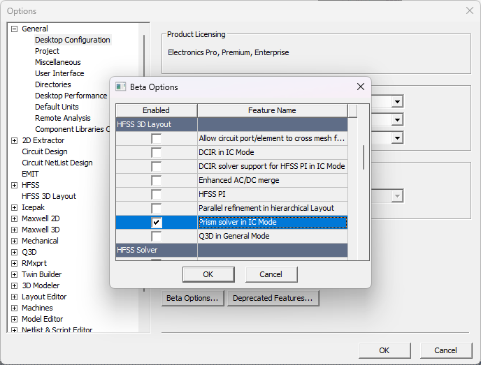Select HFSS 3D Layout tree item

tap(49, 196)
